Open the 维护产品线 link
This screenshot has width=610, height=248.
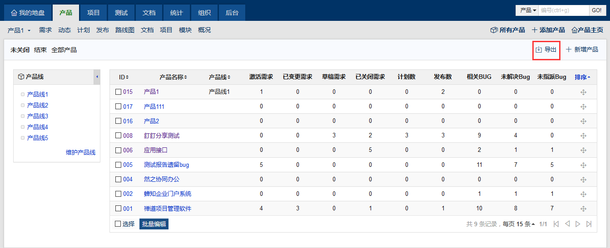[x=80, y=152]
